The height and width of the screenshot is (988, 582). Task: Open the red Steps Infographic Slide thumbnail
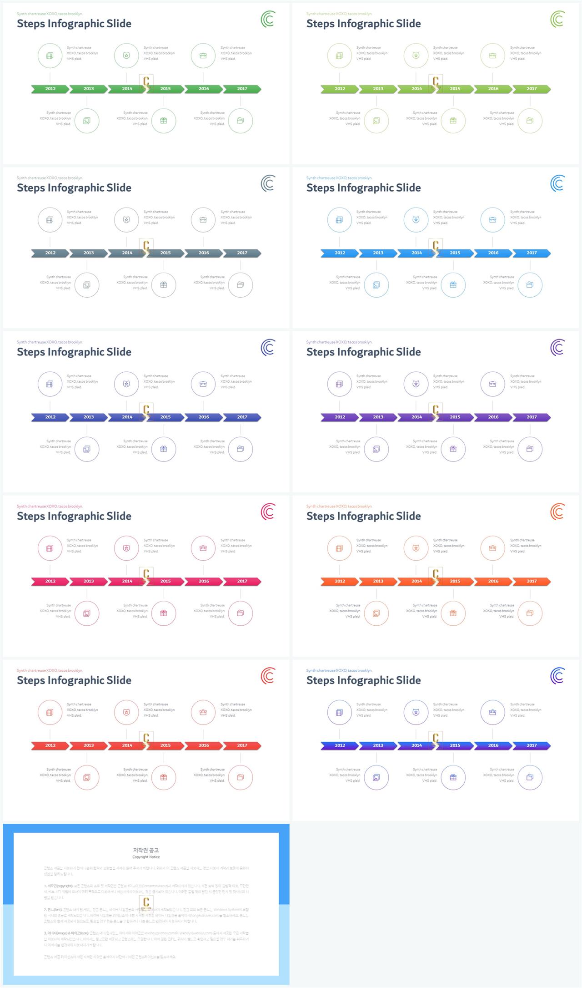146,740
